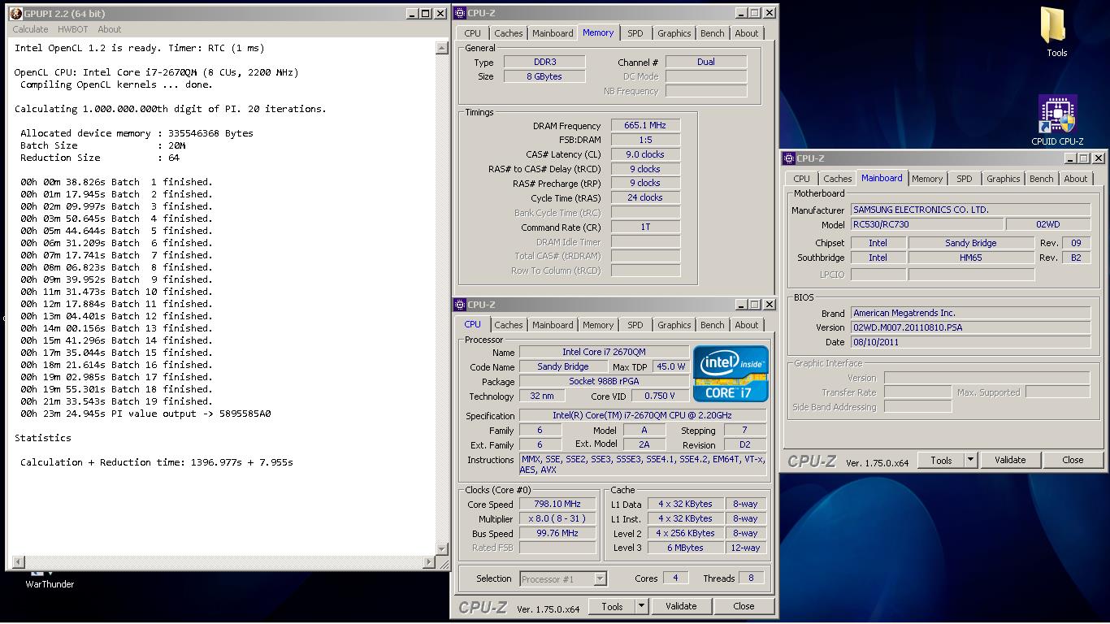Screen dimensions: 1110x624
Task: Open Graphics tab in Mainboard window
Action: point(1004,179)
